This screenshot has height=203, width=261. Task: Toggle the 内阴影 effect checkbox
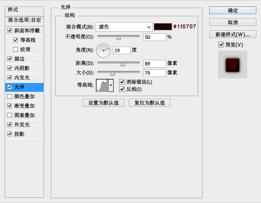[10, 68]
